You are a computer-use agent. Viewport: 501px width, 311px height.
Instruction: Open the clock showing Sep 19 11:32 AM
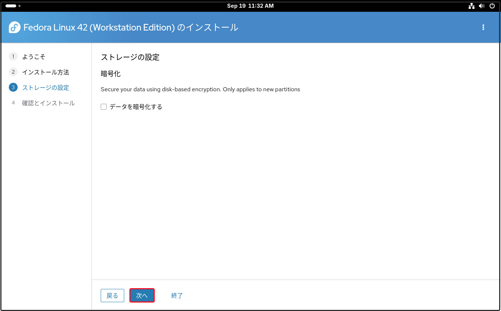point(250,6)
